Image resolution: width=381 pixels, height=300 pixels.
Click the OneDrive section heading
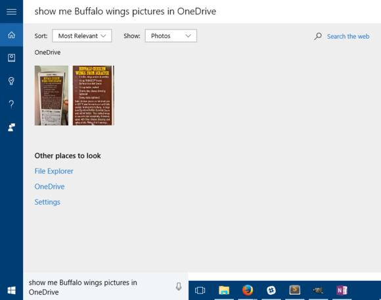click(x=47, y=53)
